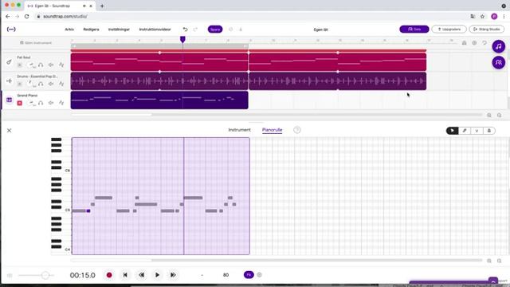Open the Soundtrap logo menu
This screenshot has height=287, width=510.
(x=11, y=29)
